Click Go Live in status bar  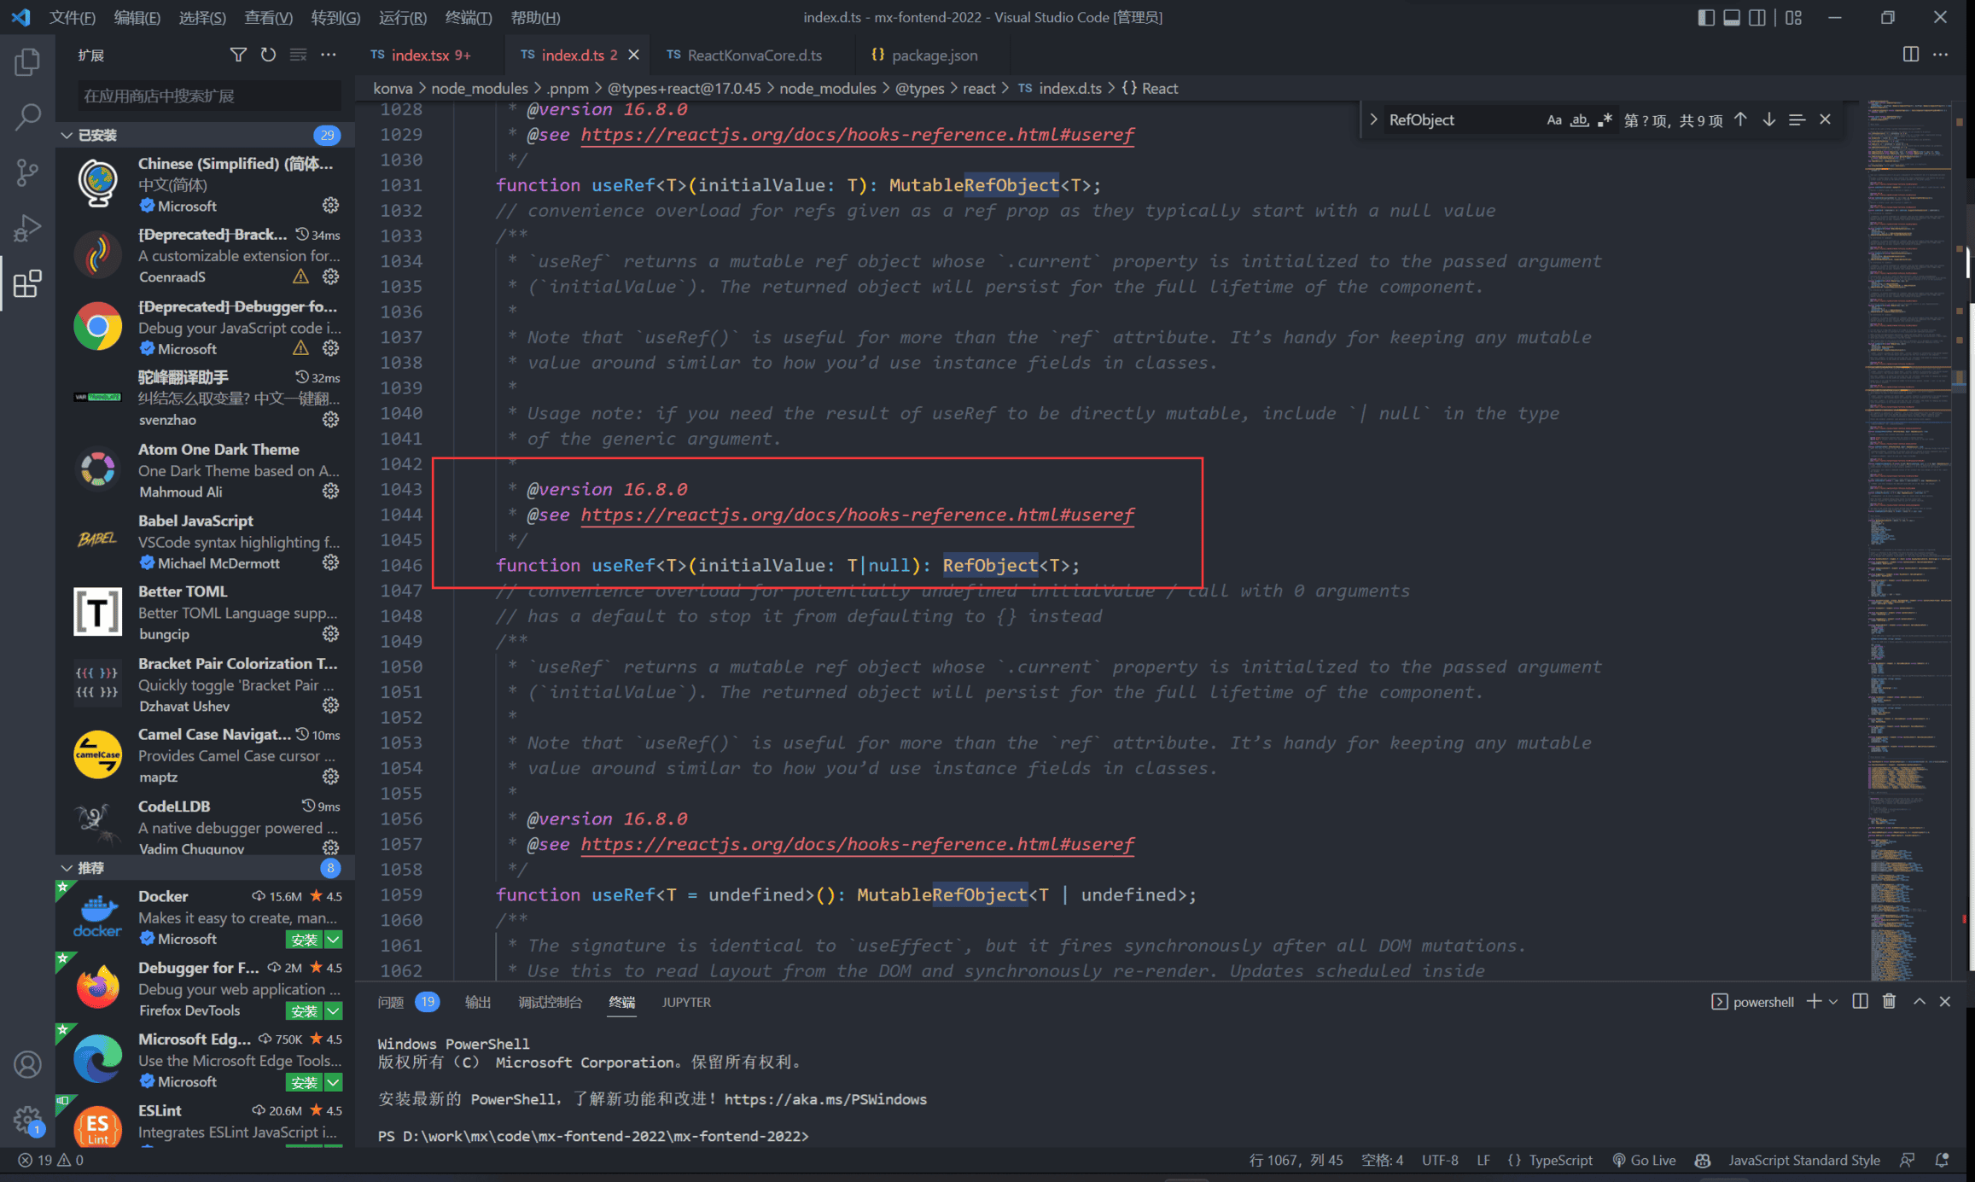tap(1644, 1160)
